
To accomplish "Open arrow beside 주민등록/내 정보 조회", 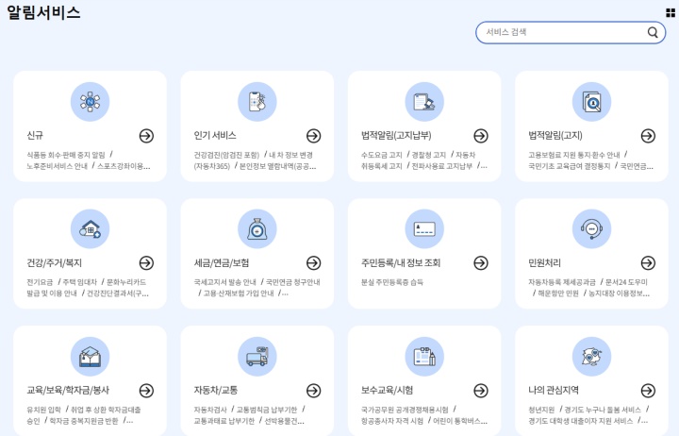I will (481, 262).
